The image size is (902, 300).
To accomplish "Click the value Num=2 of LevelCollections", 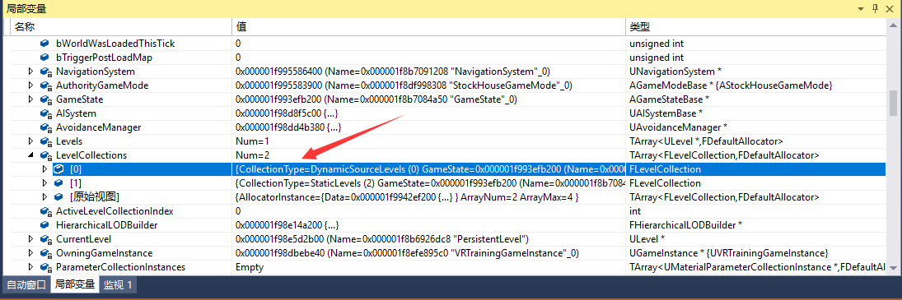I will (253, 155).
